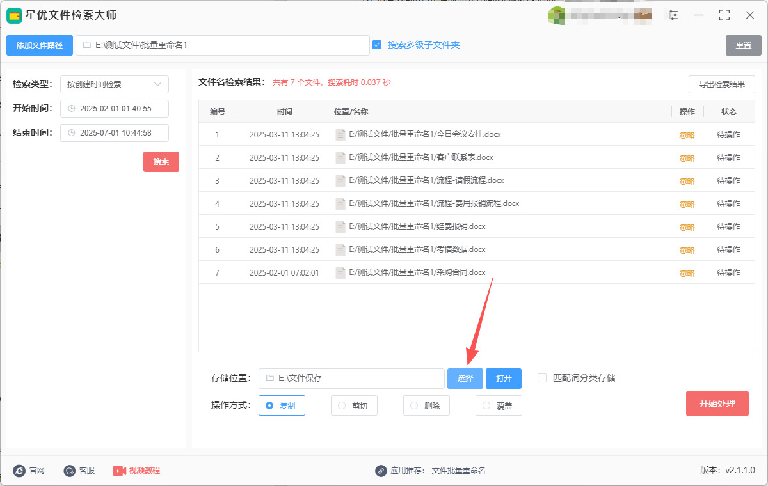768x486 pixels.
Task: Open the 视频教程 video tutorial icon
Action: [120, 471]
